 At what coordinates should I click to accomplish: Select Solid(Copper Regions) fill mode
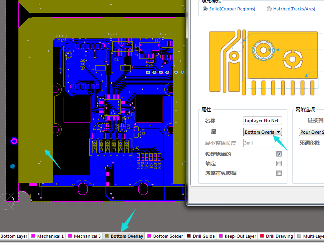coord(206,9)
